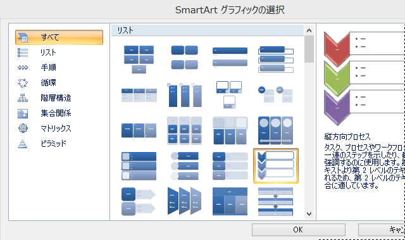This screenshot has height=240, width=405.
Task: Choose the horizontal picture list with grey tops
Action: coord(230,130)
